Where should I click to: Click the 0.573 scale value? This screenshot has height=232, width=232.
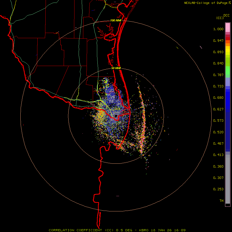click(x=218, y=121)
